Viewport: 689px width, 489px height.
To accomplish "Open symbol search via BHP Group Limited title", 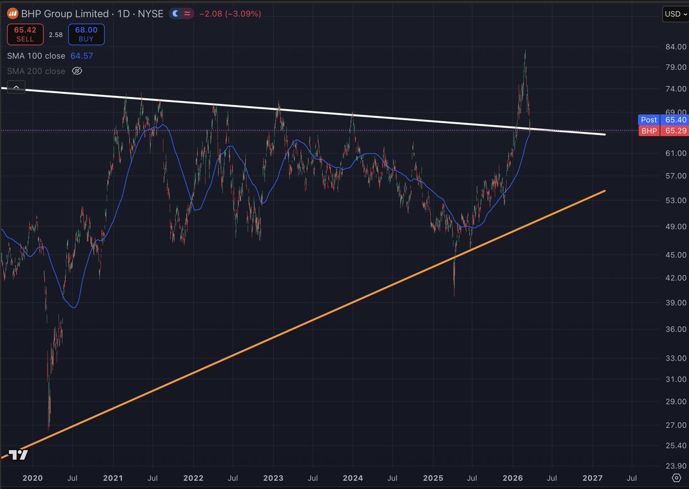I will tap(65, 13).
